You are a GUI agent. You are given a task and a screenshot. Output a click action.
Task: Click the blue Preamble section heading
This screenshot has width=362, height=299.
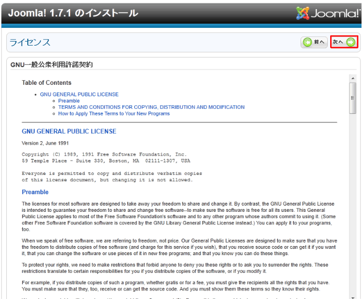[x=35, y=192]
